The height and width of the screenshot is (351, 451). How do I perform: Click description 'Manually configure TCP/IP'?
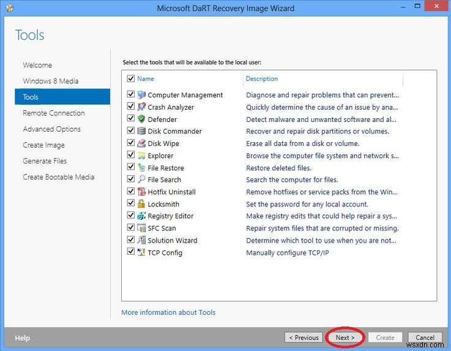pos(288,253)
